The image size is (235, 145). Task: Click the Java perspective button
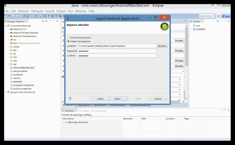click(226, 16)
